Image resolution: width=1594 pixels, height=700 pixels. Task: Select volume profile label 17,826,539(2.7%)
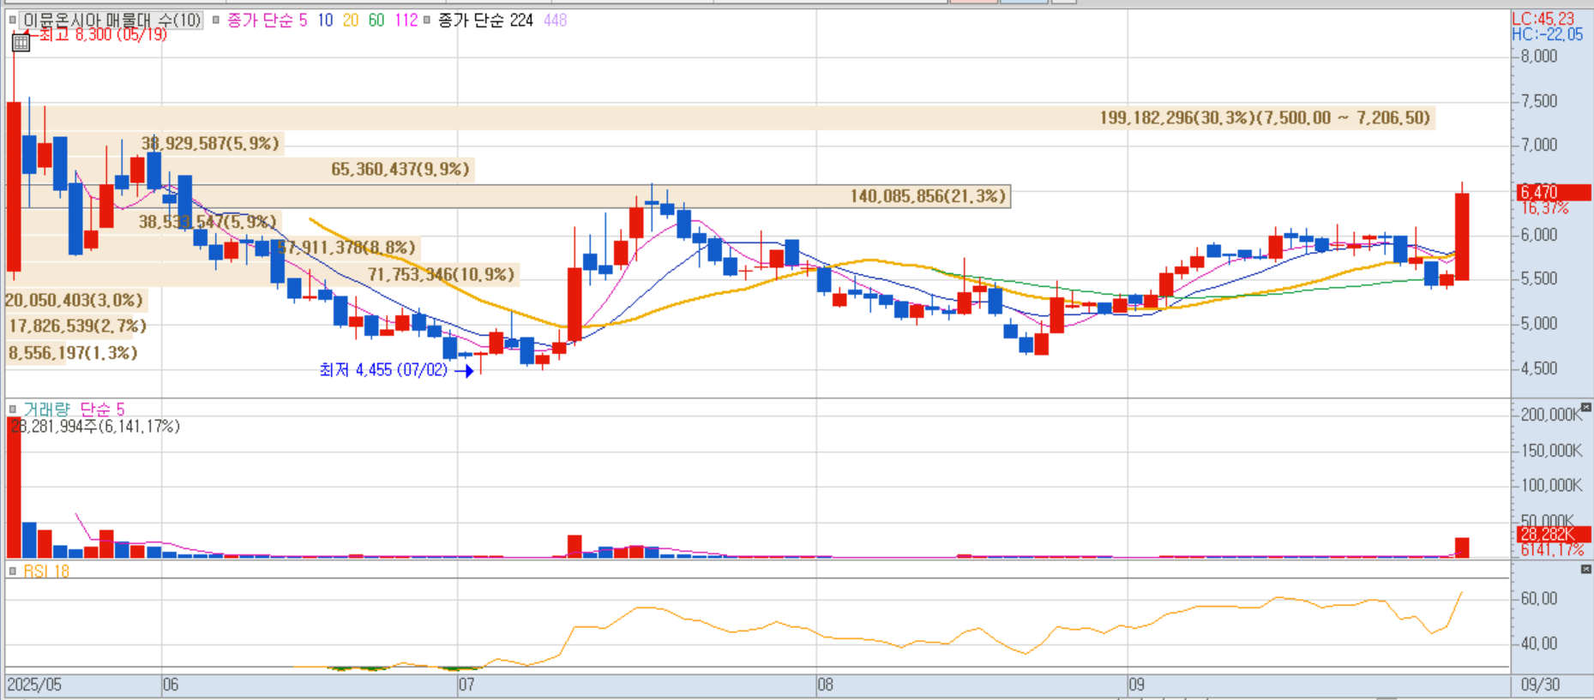tap(77, 326)
